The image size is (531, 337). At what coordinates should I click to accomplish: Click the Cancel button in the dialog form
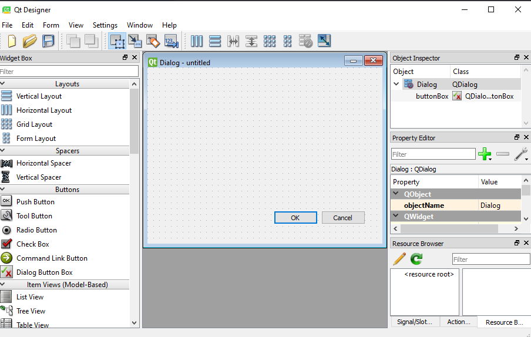(343, 218)
